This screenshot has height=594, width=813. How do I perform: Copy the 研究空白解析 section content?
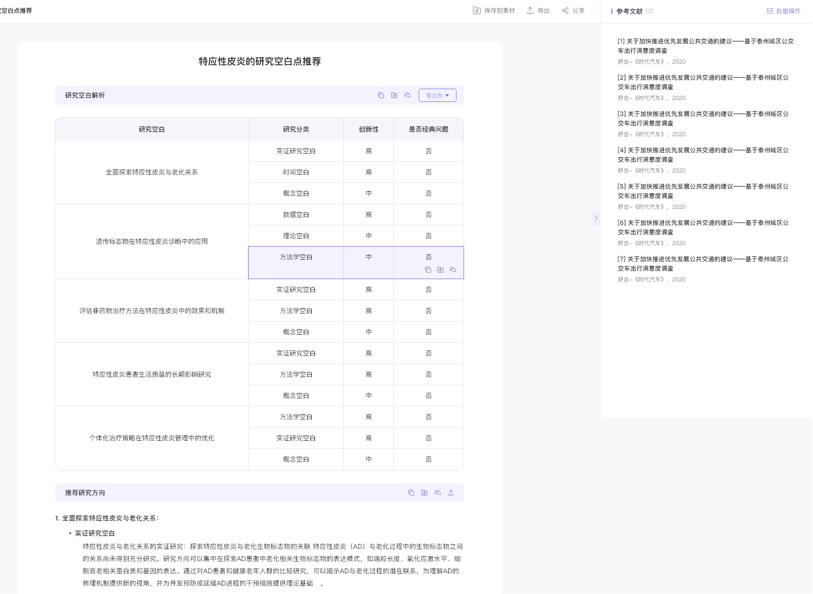click(381, 95)
